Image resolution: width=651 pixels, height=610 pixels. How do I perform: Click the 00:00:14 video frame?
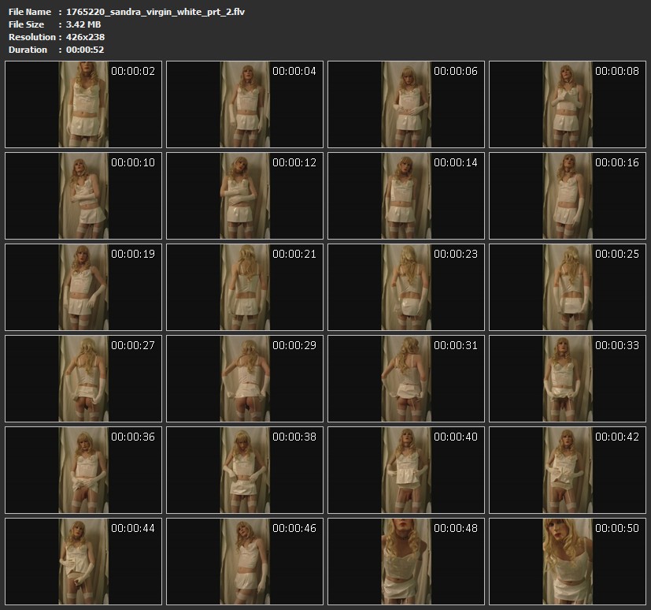406,195
